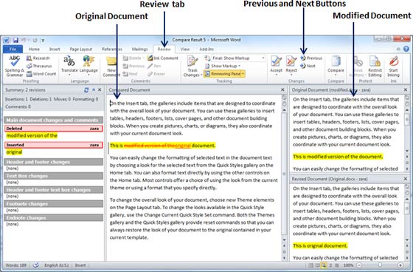Select Print Layout view button

(x=310, y=265)
